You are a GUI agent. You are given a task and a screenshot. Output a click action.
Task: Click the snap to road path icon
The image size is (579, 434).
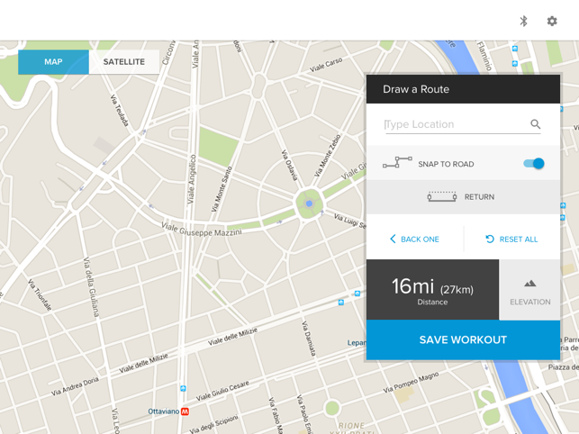(397, 162)
